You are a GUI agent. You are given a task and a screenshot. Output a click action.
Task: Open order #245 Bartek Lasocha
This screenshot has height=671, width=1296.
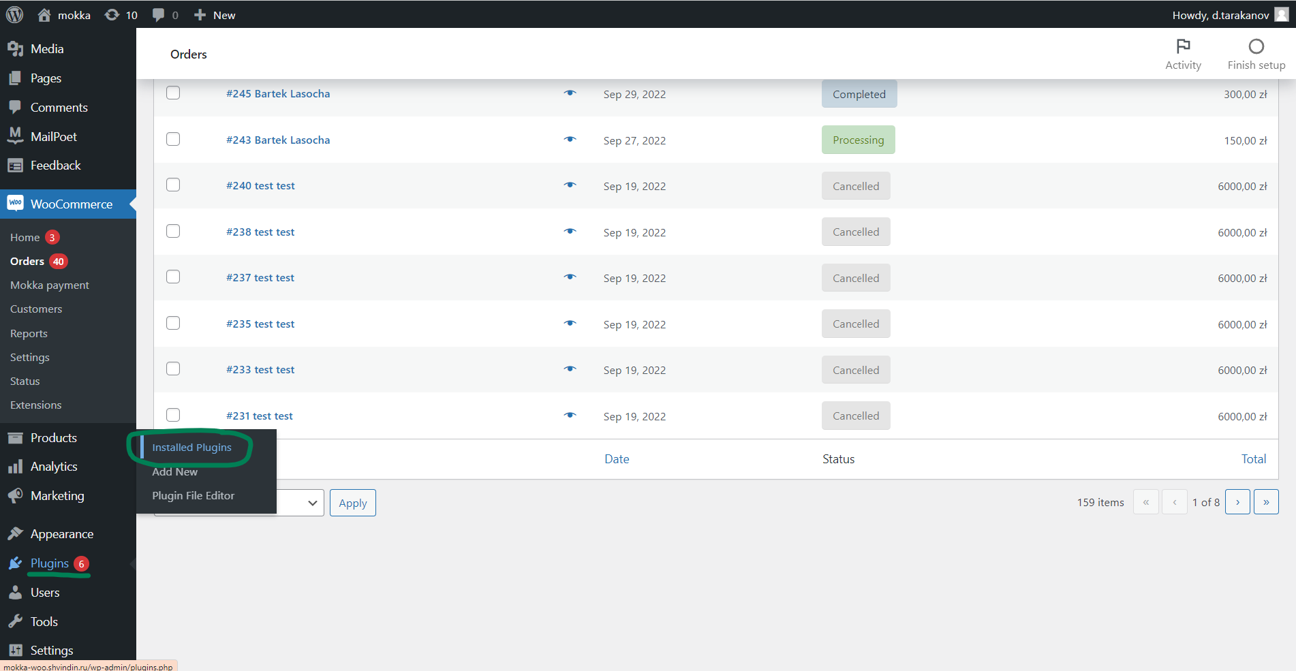(278, 93)
